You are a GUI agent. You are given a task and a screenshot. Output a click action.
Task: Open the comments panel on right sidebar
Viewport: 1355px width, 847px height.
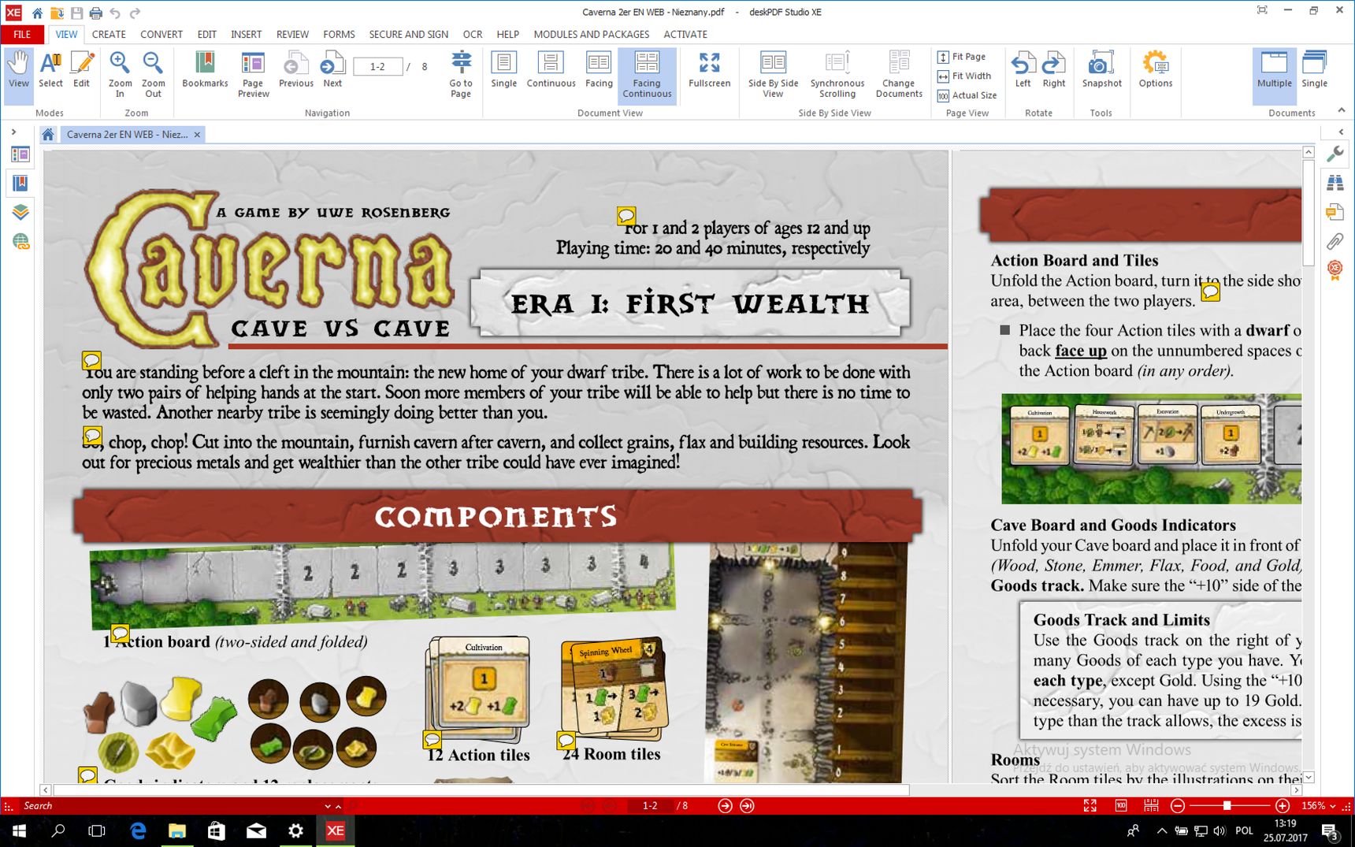(x=1335, y=212)
